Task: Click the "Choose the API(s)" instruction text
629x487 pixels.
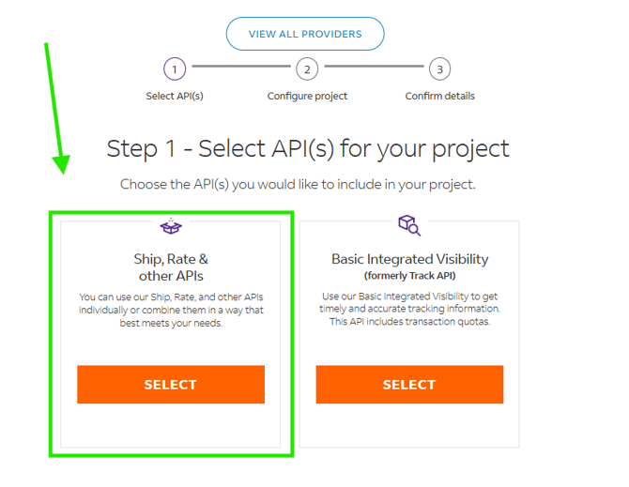Action: point(298,185)
